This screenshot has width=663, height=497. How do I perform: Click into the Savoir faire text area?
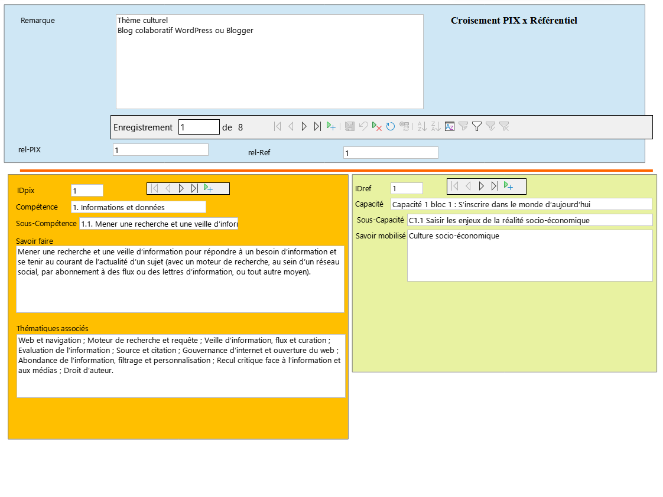[180, 279]
